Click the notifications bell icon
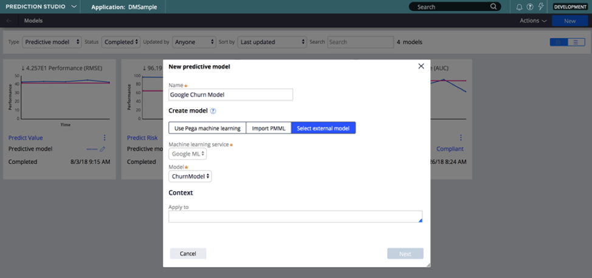592x278 pixels. [519, 7]
